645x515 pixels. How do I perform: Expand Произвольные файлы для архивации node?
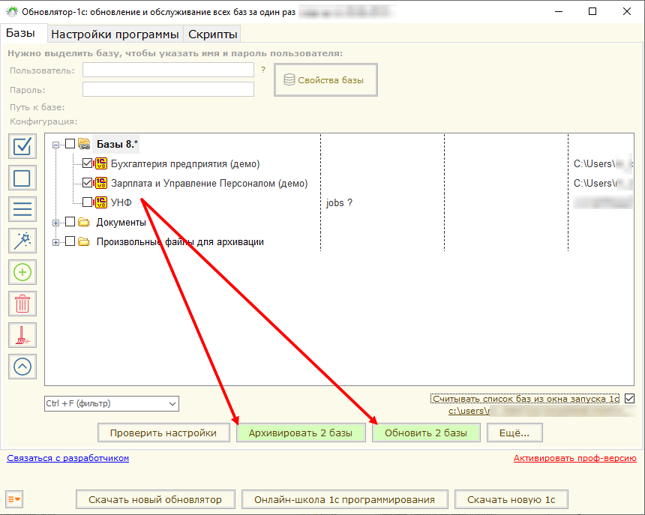click(55, 242)
